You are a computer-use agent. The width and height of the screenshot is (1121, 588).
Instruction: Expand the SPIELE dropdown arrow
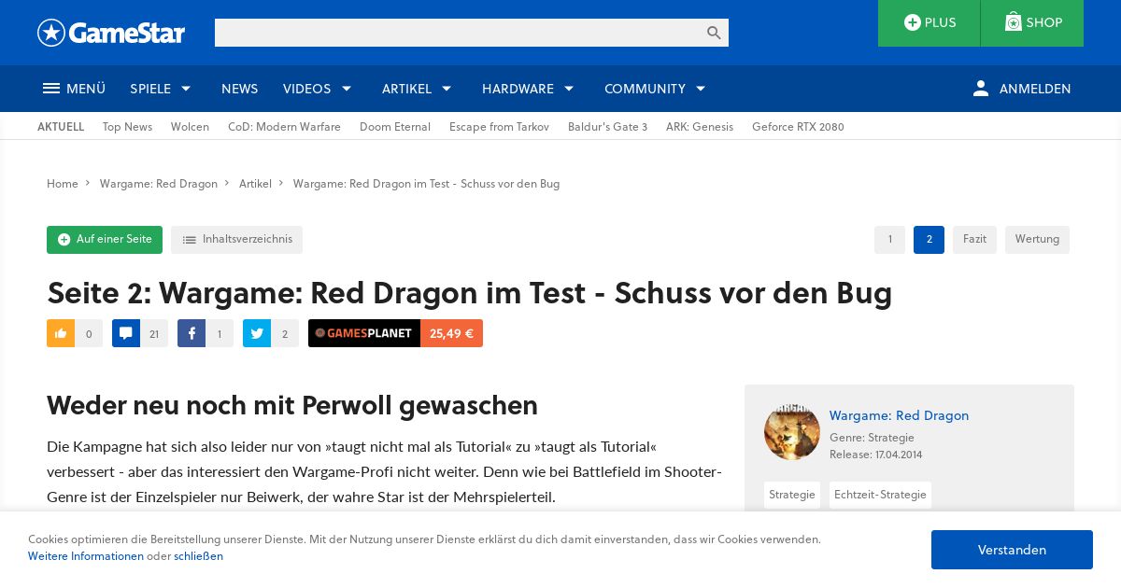pos(186,89)
